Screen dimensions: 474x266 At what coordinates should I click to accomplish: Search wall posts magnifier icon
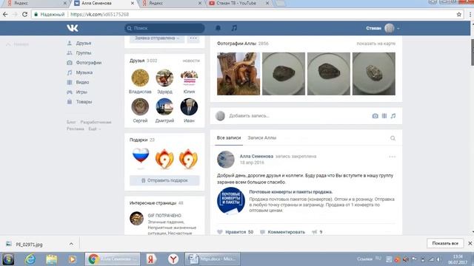click(x=393, y=138)
